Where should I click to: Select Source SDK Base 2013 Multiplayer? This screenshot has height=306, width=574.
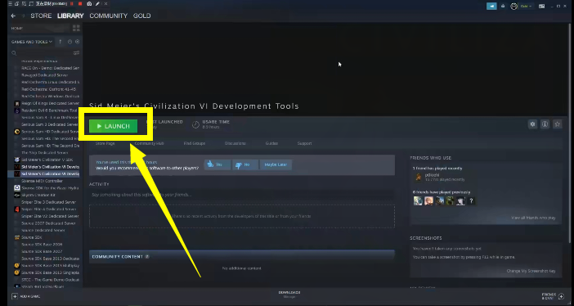click(50, 266)
